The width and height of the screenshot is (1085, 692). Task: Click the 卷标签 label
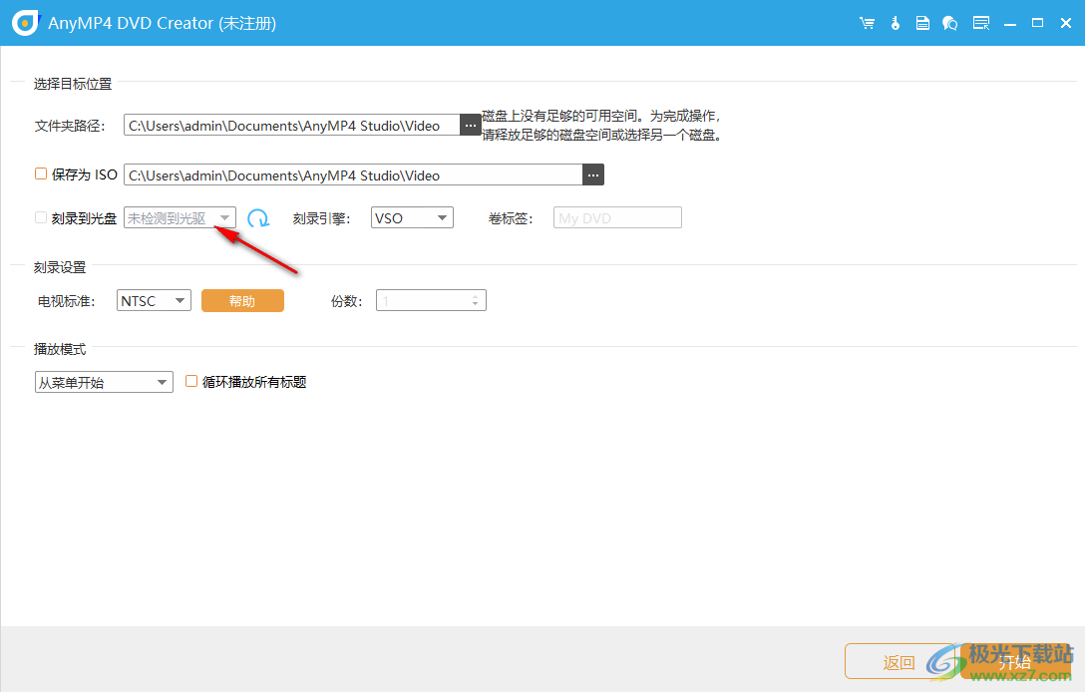click(x=511, y=218)
